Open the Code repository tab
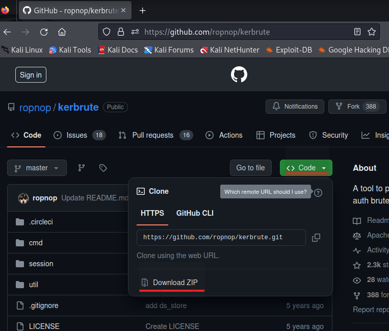Viewport: 389px width, 331px height. pos(27,135)
